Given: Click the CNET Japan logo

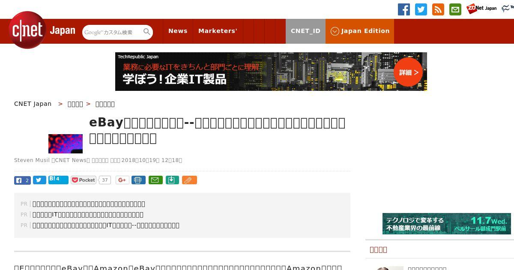Looking at the screenshot, I should 42,30.
